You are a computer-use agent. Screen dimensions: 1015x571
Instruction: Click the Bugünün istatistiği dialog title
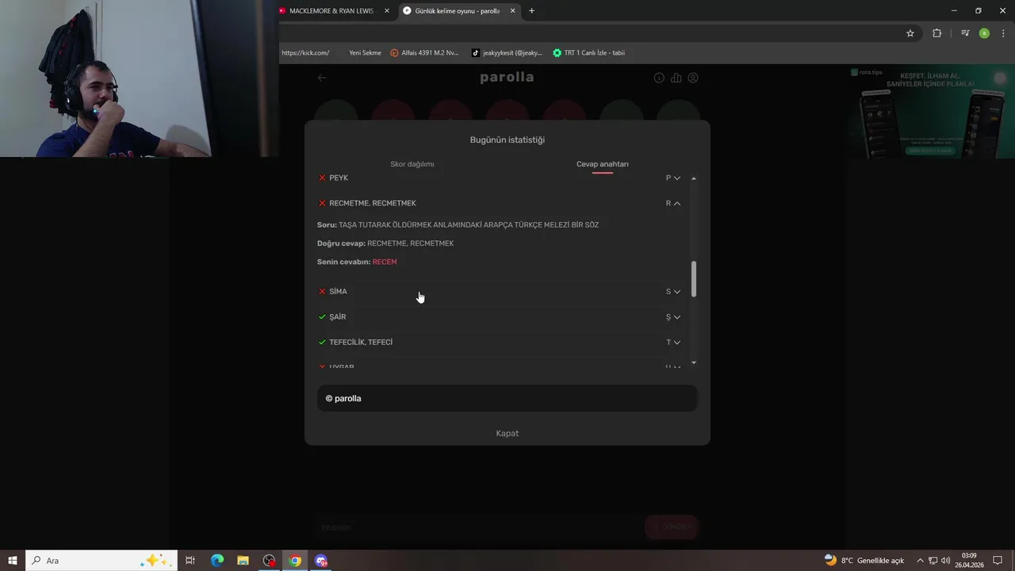coord(507,140)
